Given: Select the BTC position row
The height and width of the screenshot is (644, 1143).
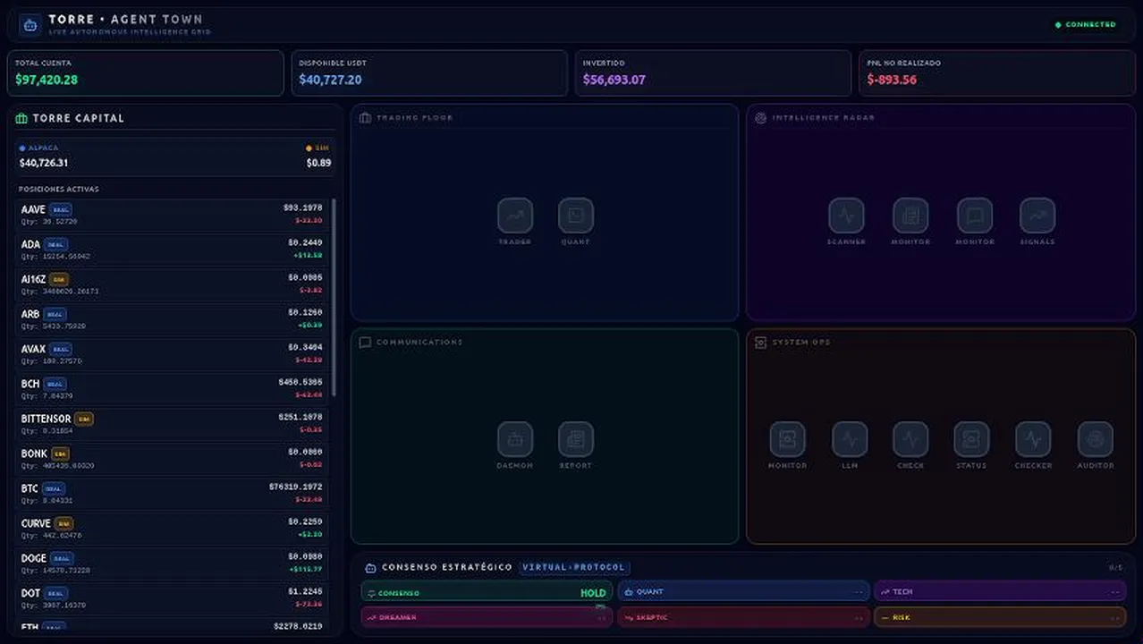Looking at the screenshot, I should [x=172, y=494].
